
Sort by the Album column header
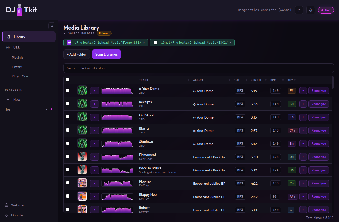(x=198, y=80)
